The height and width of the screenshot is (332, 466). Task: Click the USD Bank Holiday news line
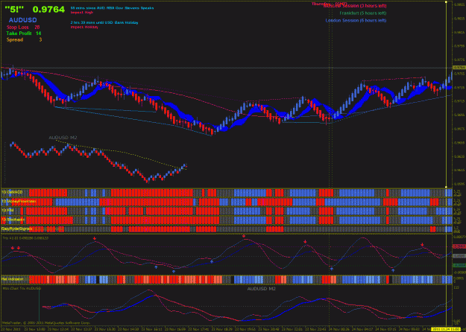[x=104, y=22]
